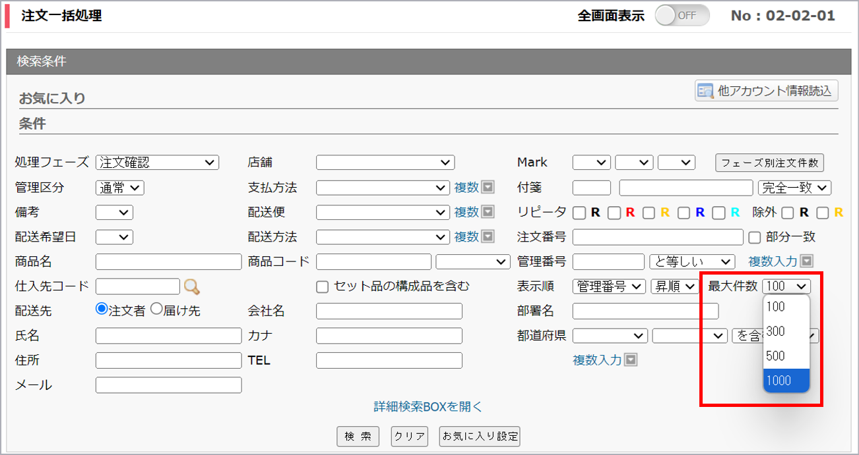Check the red R リピータ checkbox
859x455 pixels.
click(x=614, y=213)
